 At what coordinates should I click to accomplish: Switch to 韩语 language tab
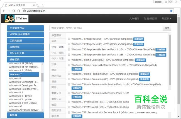pyautogui.click(x=58, y=87)
